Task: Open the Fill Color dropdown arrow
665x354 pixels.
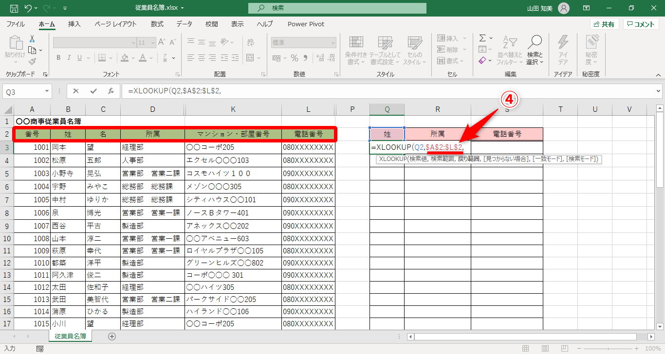Action: tap(133, 57)
